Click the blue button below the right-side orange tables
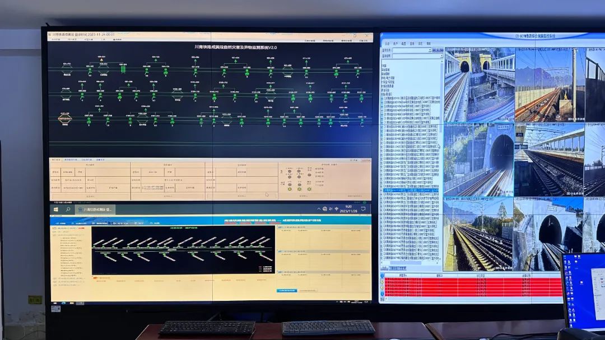The image size is (605, 340). click(x=287, y=291)
